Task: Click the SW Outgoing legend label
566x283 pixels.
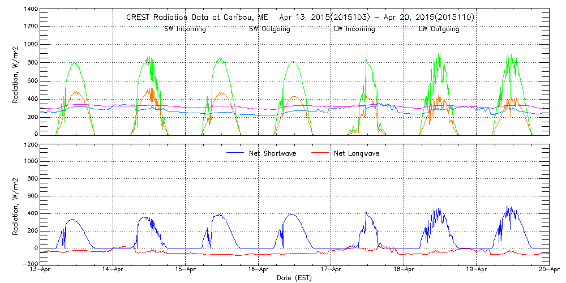Action: click(x=269, y=29)
